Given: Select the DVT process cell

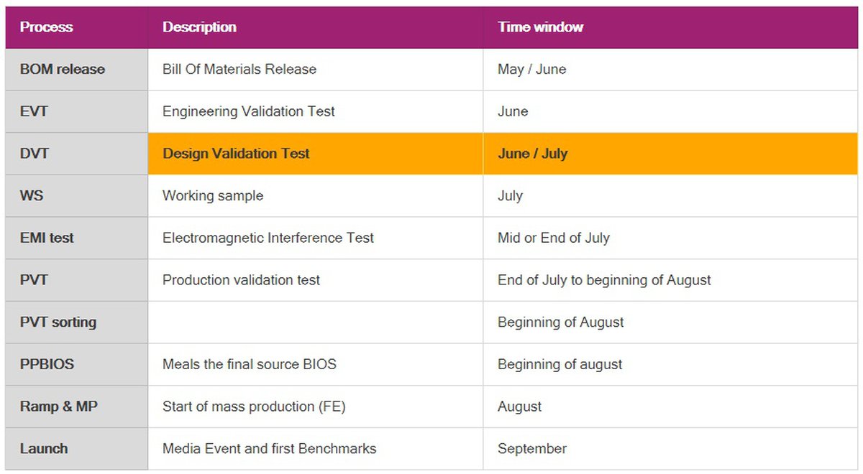Looking at the screenshot, I should coord(35,154).
